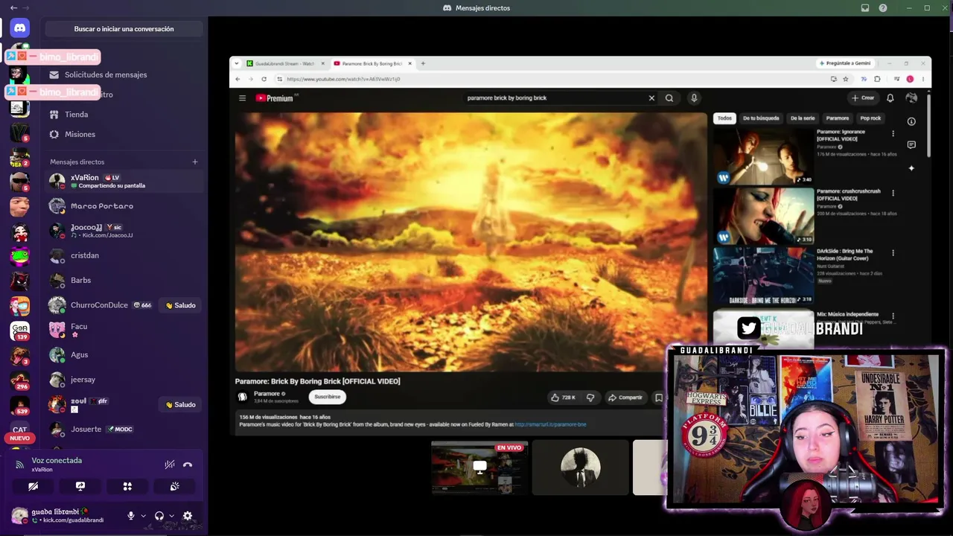Open Discord home via the logo icon

click(x=20, y=28)
